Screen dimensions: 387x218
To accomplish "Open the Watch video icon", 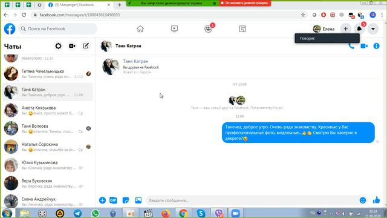I will tap(174, 29).
